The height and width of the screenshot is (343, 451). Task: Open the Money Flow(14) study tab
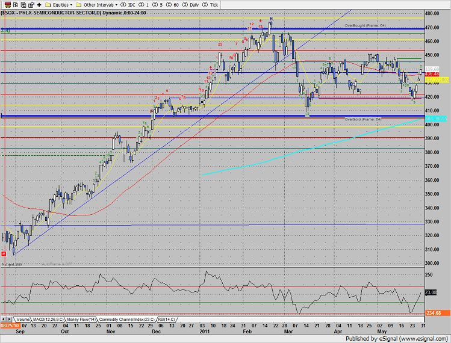pyautogui.click(x=81, y=320)
